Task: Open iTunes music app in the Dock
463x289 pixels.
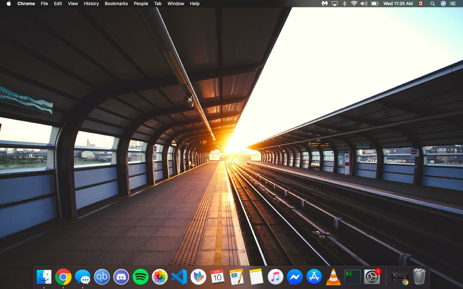Action: click(276, 277)
